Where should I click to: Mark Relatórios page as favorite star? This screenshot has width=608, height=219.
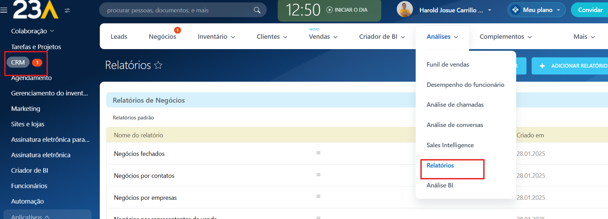tap(158, 65)
